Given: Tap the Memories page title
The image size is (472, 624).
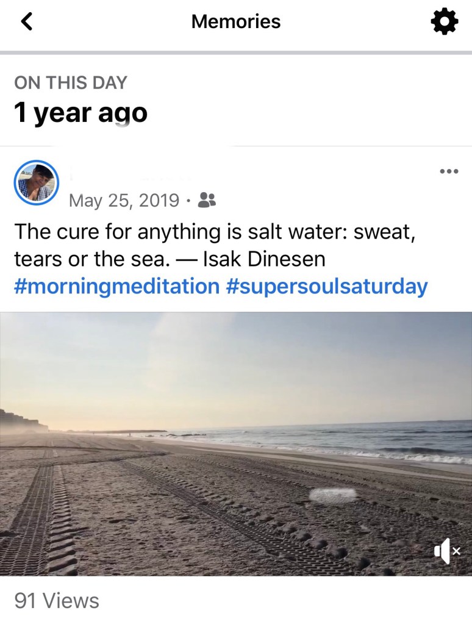Looking at the screenshot, I should coord(236,22).
